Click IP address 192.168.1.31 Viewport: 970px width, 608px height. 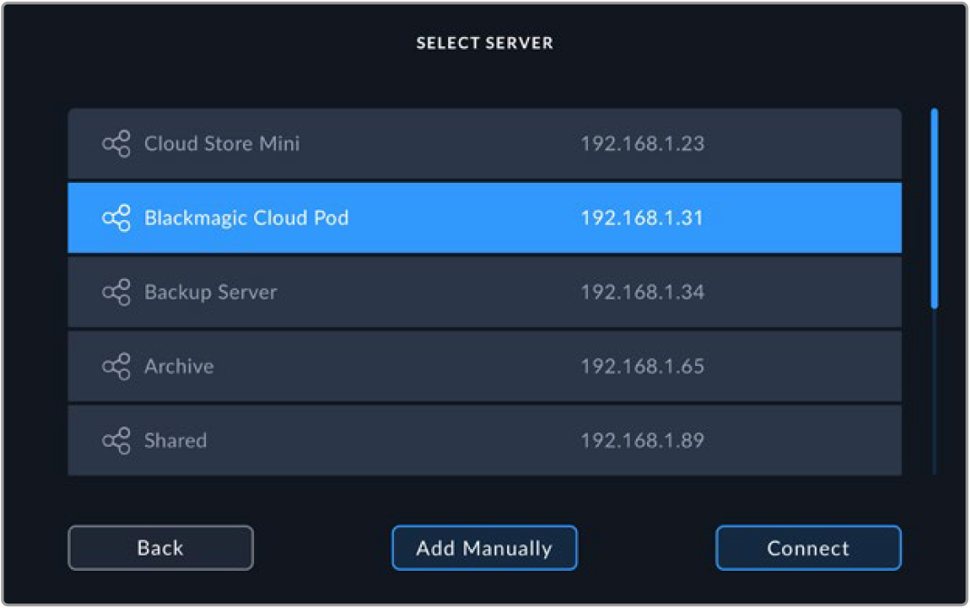point(642,217)
